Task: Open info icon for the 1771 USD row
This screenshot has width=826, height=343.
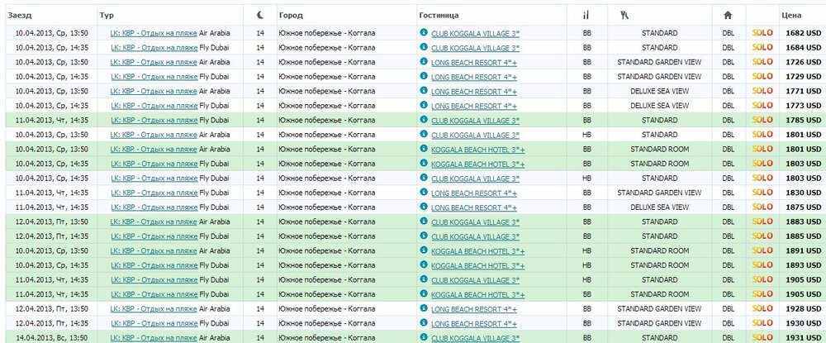Action: [423, 91]
